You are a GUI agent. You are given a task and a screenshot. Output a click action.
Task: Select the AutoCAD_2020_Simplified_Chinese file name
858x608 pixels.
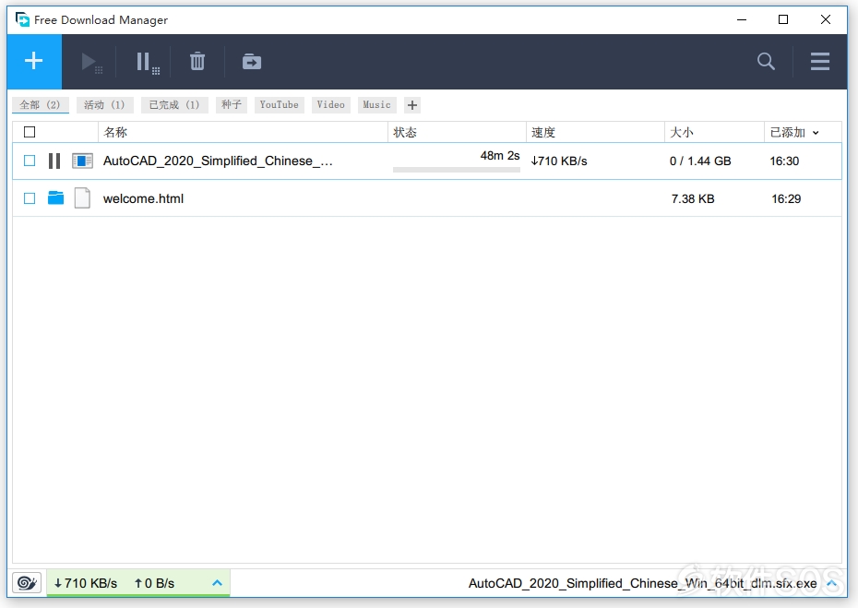218,161
